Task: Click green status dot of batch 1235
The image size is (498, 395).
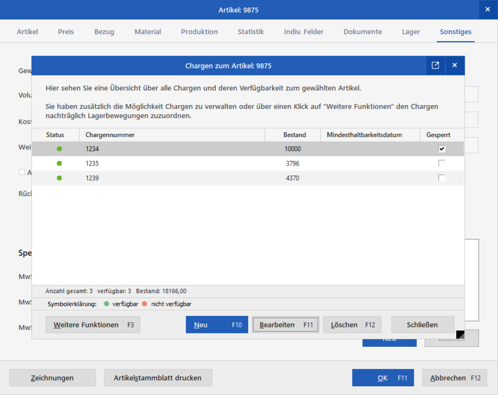Action: click(x=59, y=163)
